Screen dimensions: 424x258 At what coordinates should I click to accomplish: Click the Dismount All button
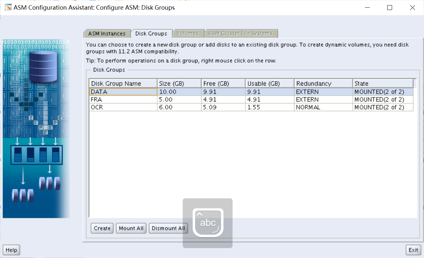coord(168,228)
